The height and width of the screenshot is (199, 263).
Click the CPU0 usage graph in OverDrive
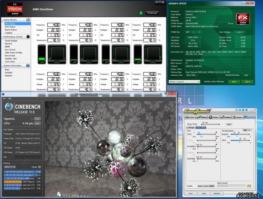click(57, 54)
